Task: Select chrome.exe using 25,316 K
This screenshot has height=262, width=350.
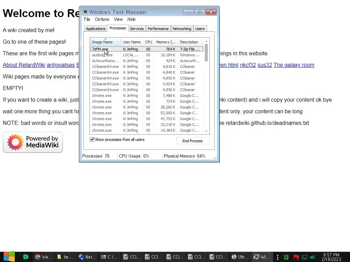Action: coord(147,124)
